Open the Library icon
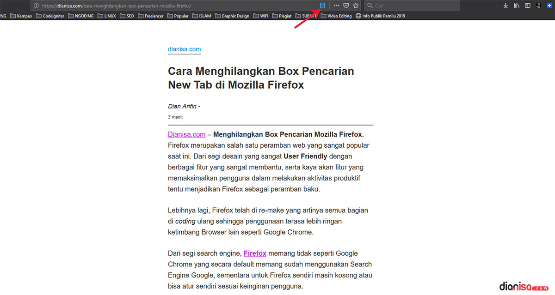The image size is (555, 295). click(x=517, y=6)
